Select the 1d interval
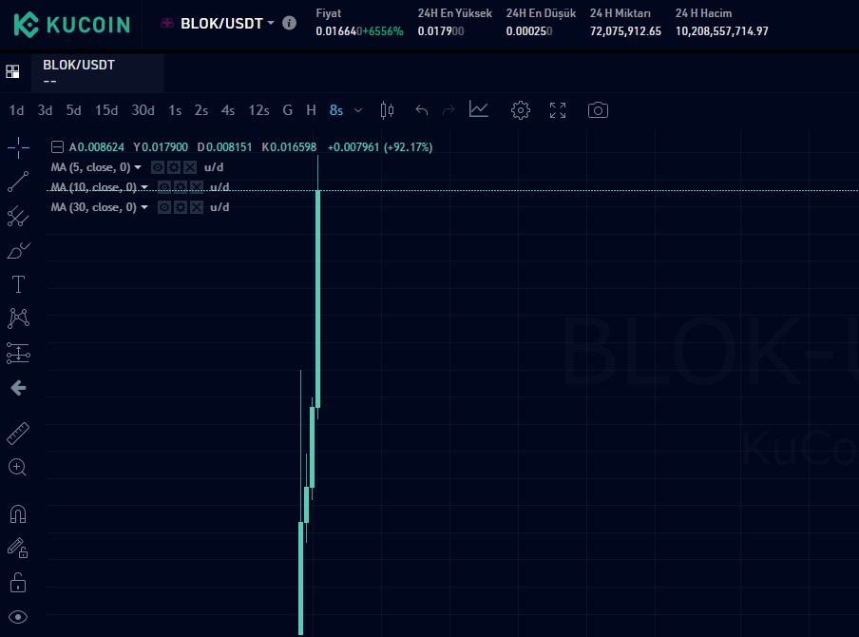The width and height of the screenshot is (859, 637). point(16,110)
